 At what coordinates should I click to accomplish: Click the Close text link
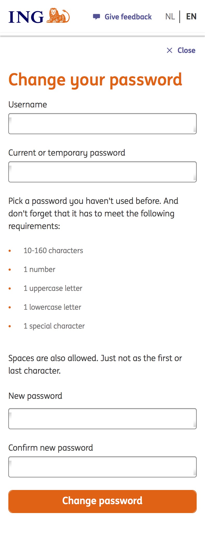[x=186, y=50]
